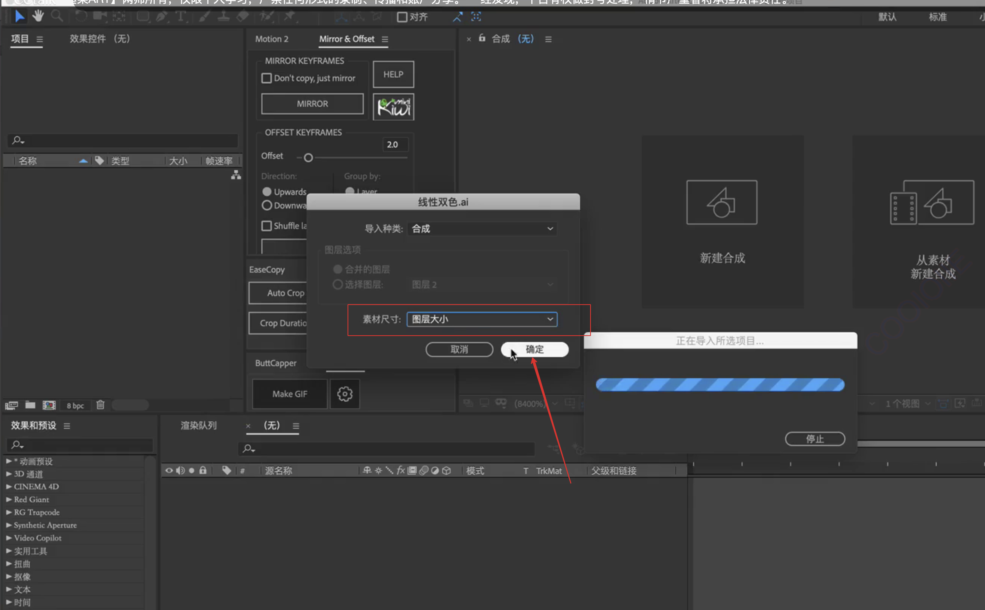Expand the Red Giant effects category

(x=9, y=499)
